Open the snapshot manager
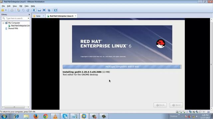This screenshot has width=213, height=119. pos(28,10)
